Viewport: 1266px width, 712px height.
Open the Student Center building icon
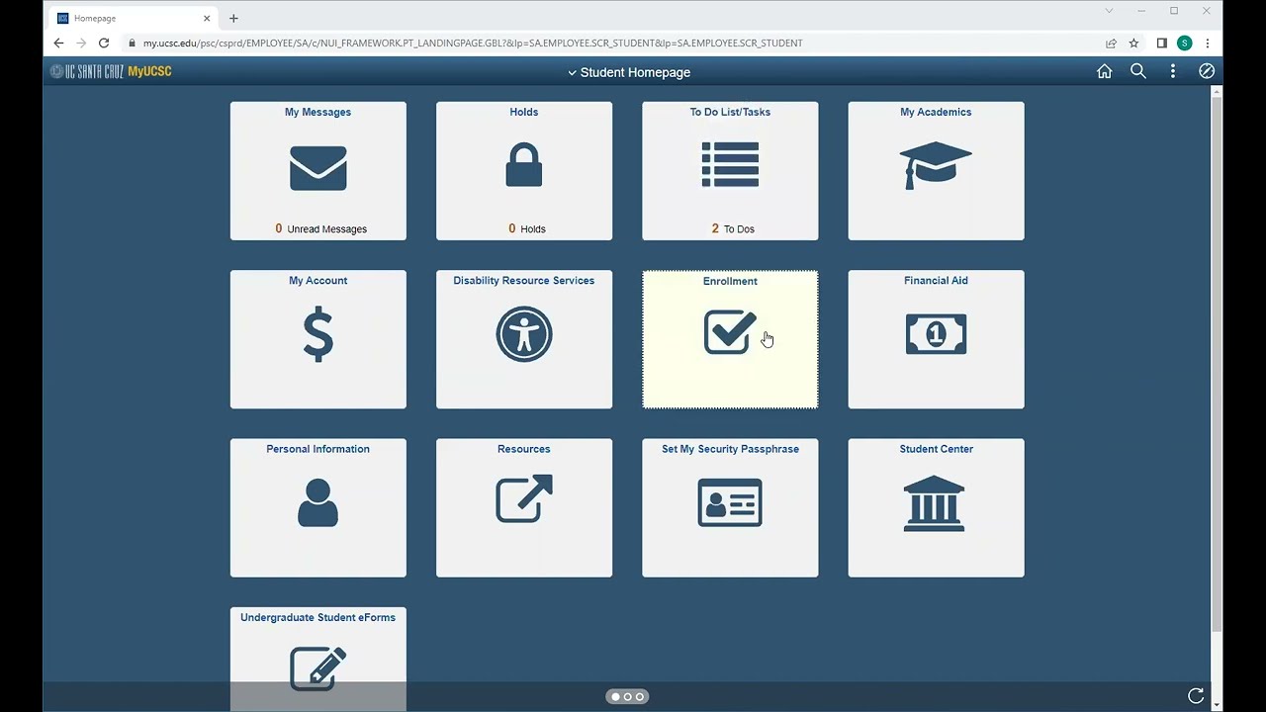click(934, 503)
